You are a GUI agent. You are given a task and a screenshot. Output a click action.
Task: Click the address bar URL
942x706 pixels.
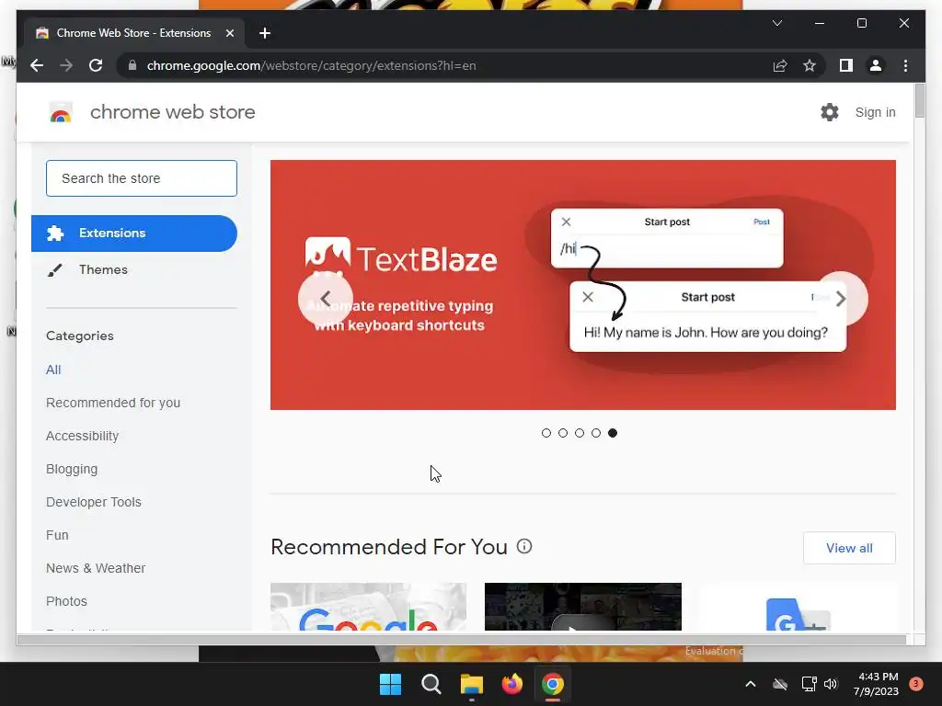(x=311, y=65)
